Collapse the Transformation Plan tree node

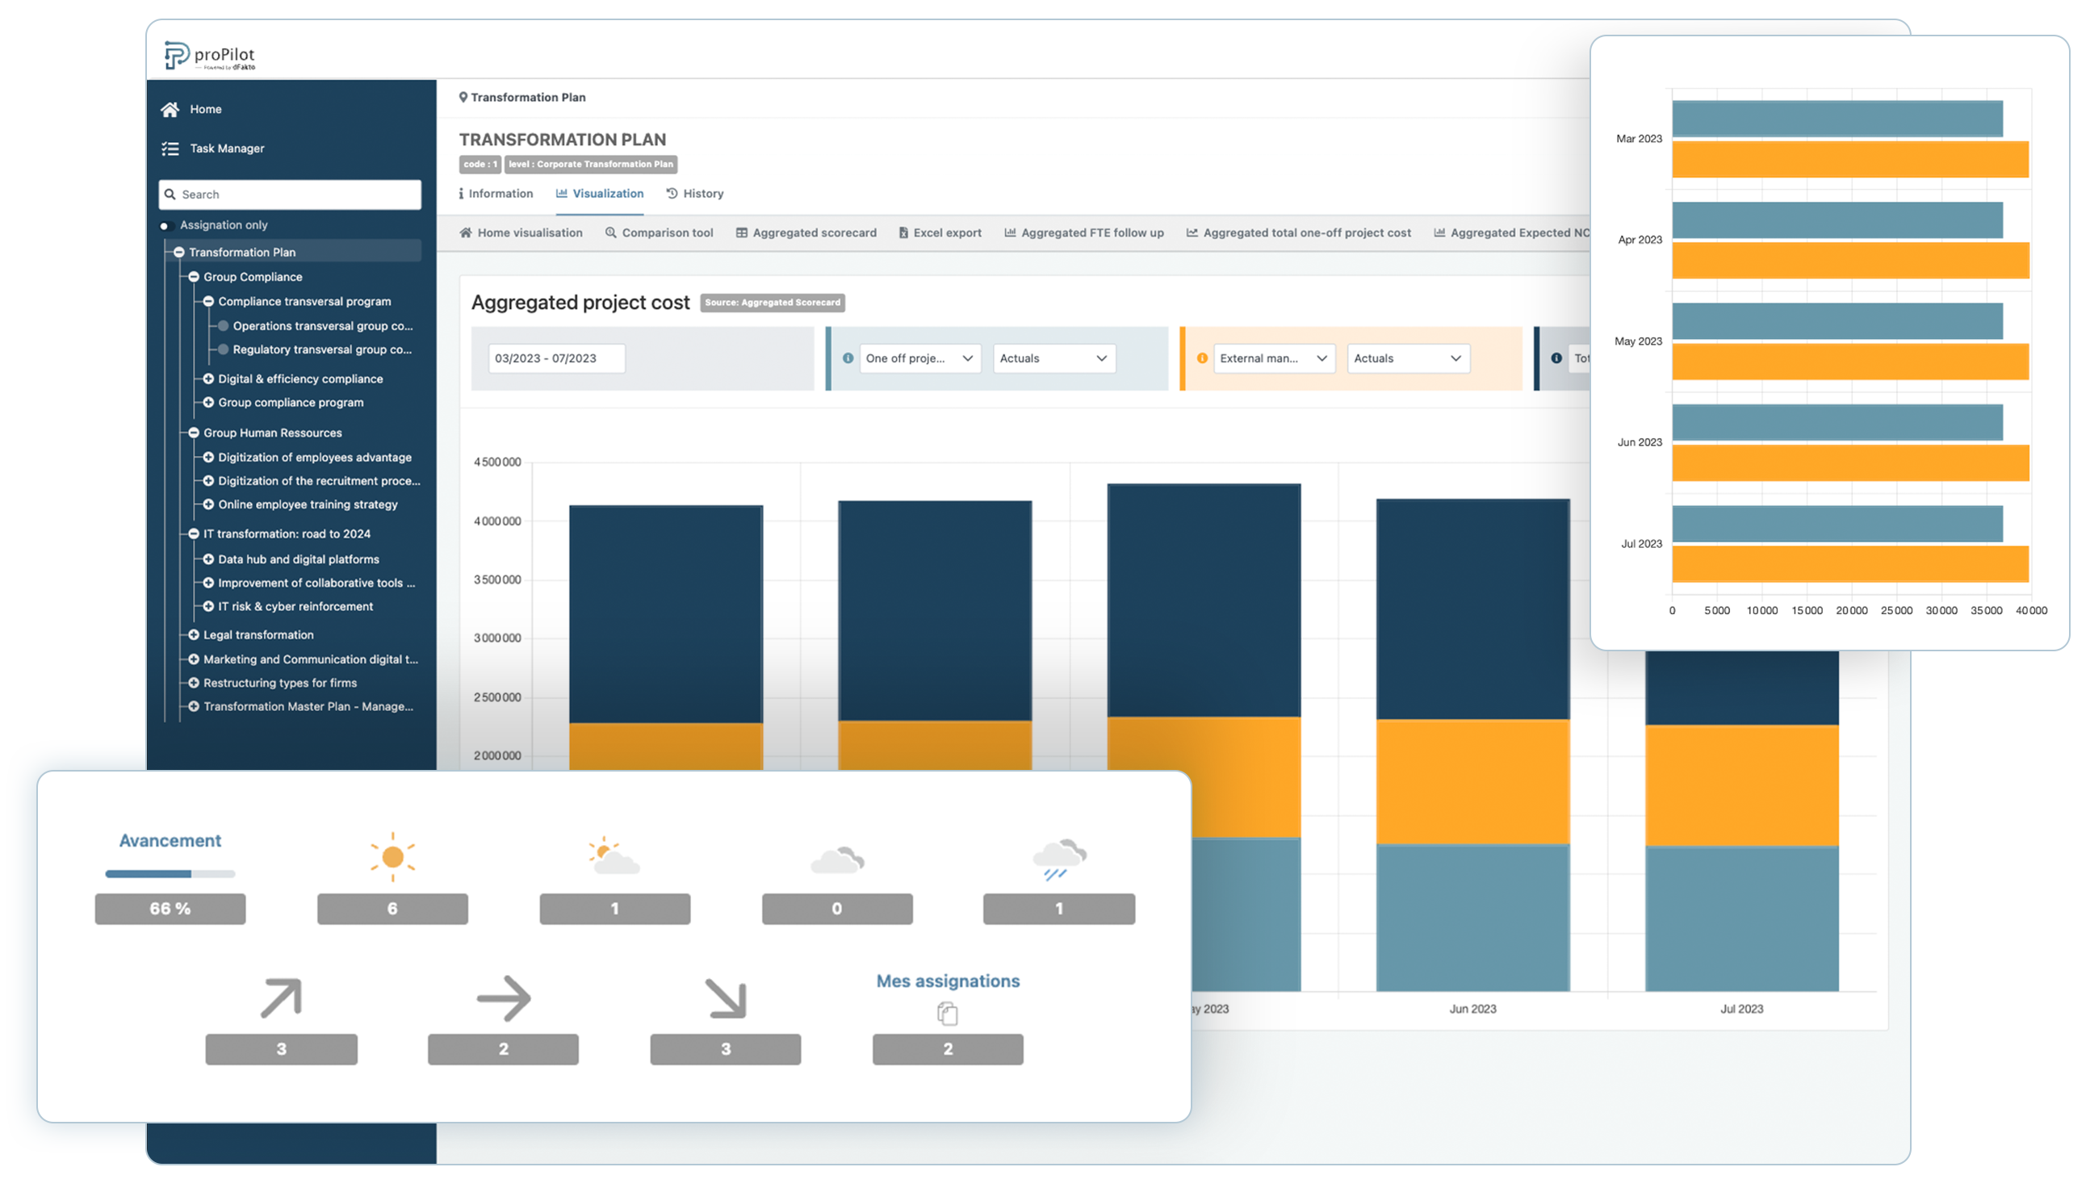[x=178, y=252]
